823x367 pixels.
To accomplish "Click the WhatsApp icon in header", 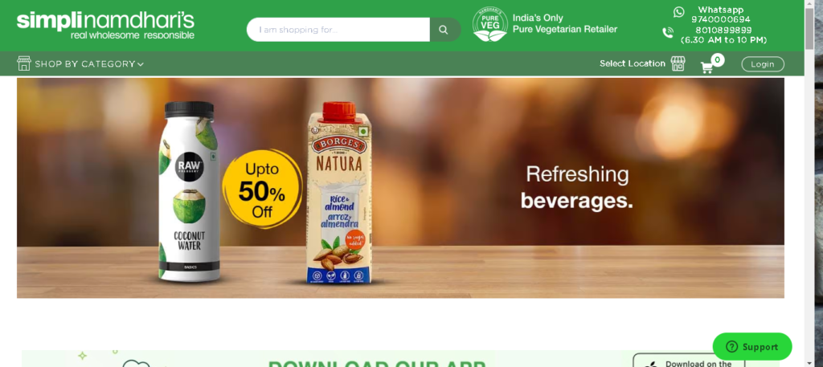I will pos(679,11).
